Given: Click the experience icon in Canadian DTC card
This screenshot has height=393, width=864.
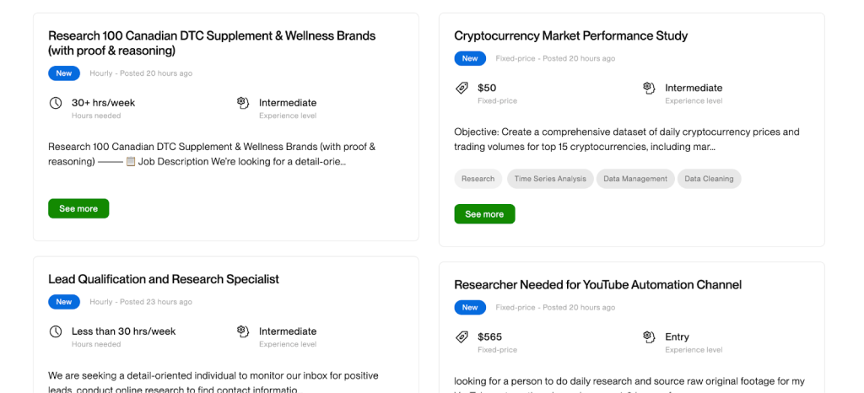Looking at the screenshot, I should coord(243,103).
